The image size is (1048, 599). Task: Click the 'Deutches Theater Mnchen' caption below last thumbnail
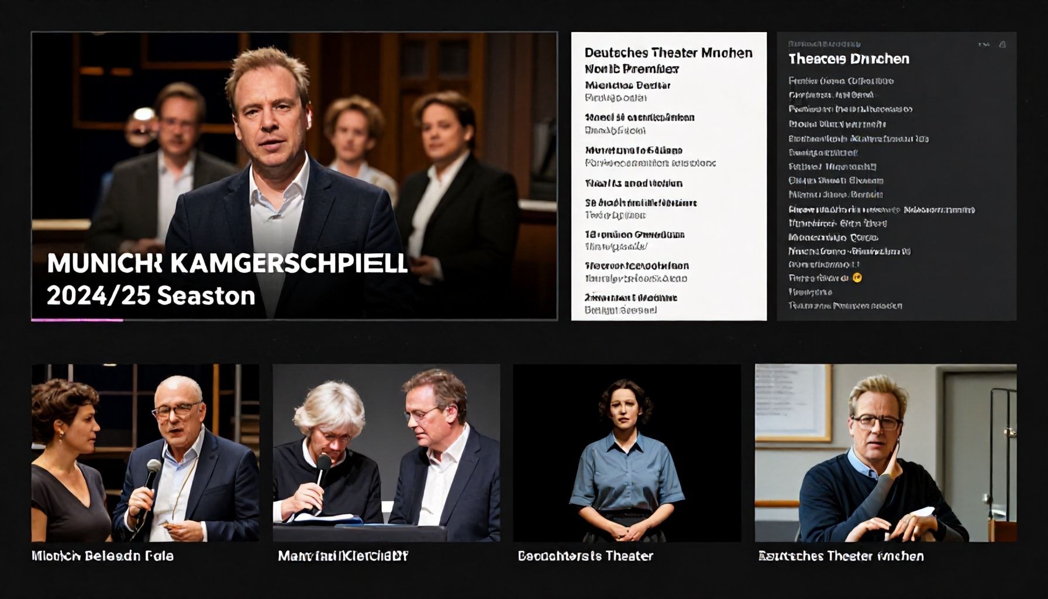[841, 556]
